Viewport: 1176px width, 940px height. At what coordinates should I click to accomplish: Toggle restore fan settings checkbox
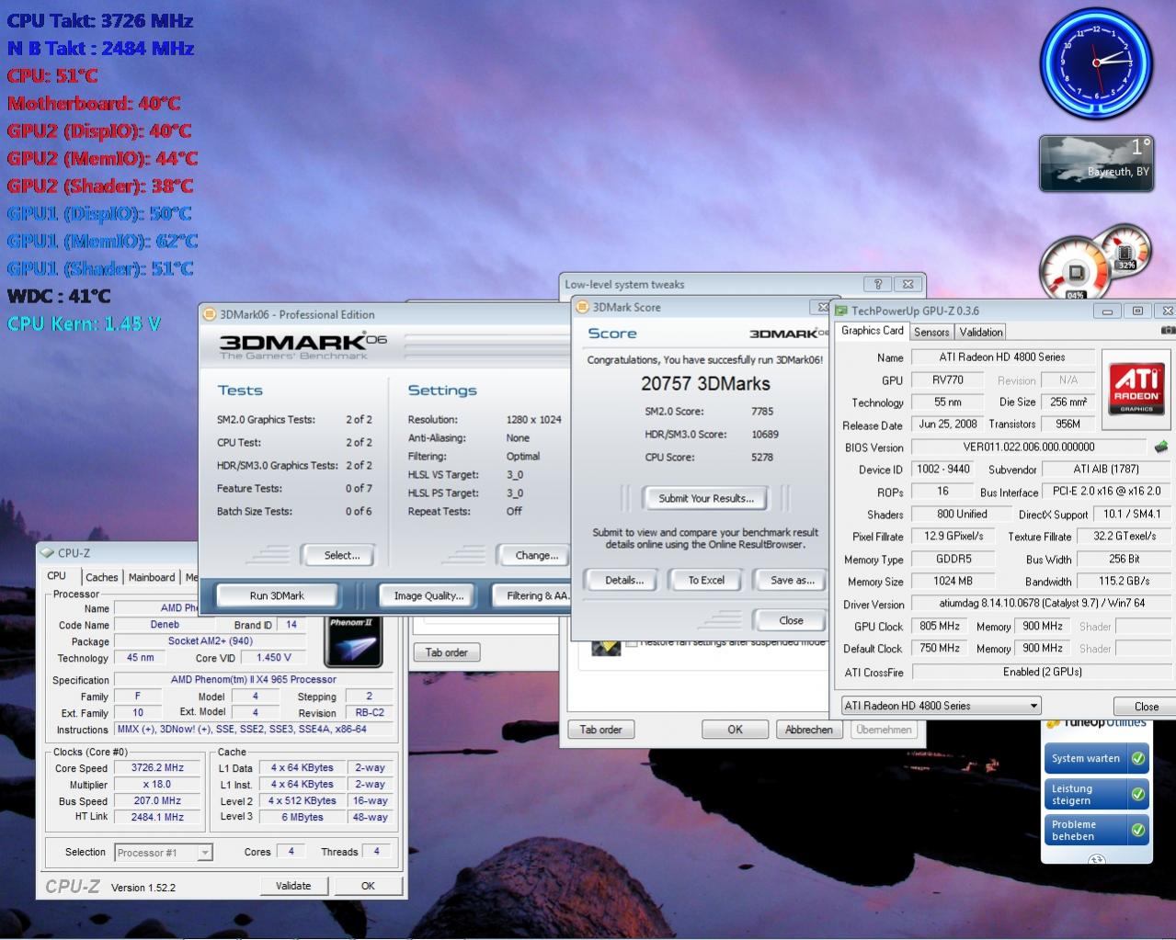coord(632,643)
